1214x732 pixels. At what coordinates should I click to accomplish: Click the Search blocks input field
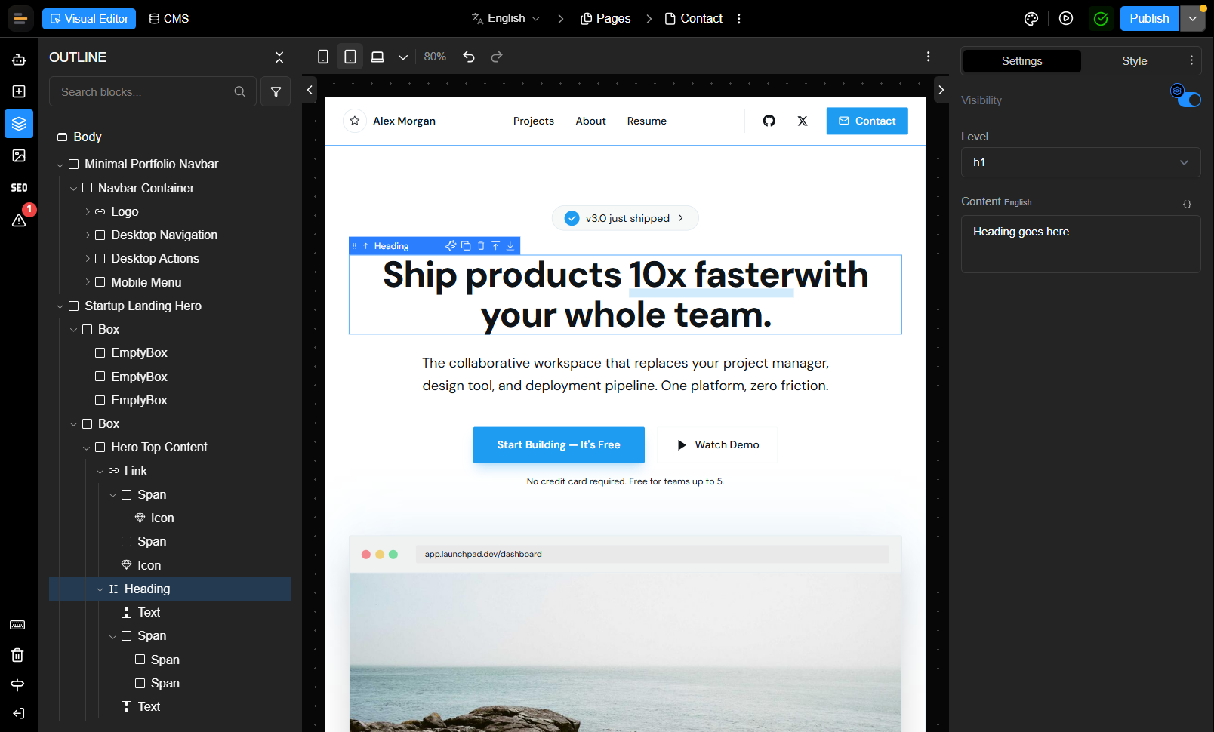tap(153, 91)
